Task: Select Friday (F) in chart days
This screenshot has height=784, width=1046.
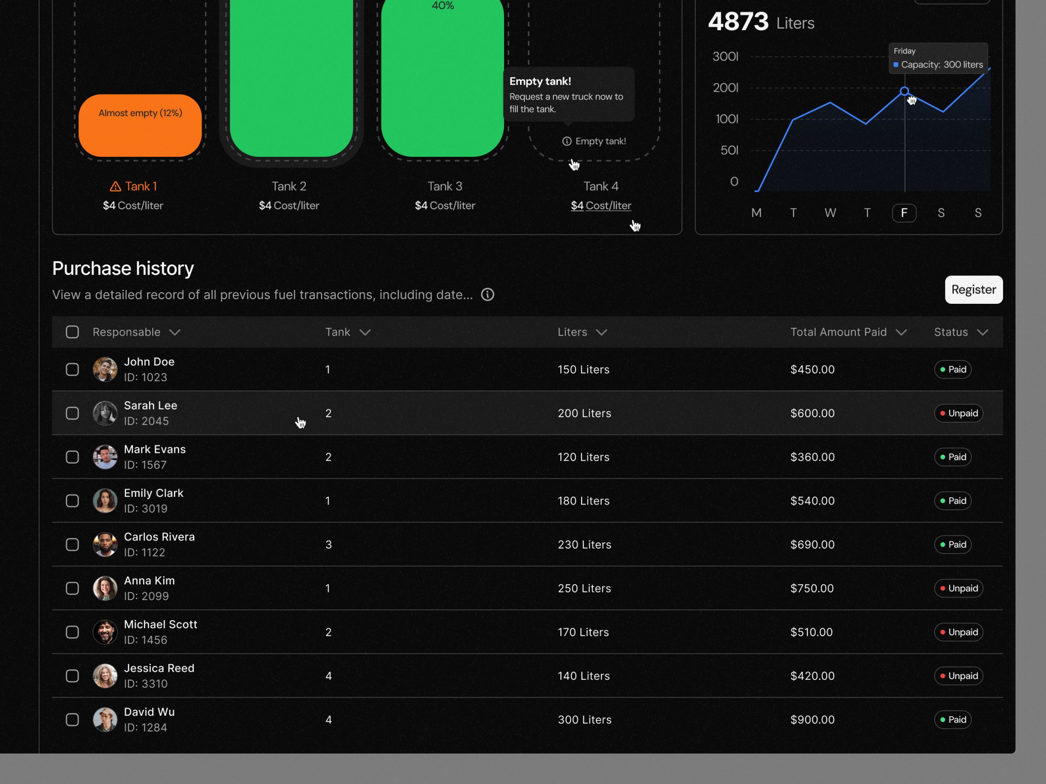Action: [x=904, y=213]
